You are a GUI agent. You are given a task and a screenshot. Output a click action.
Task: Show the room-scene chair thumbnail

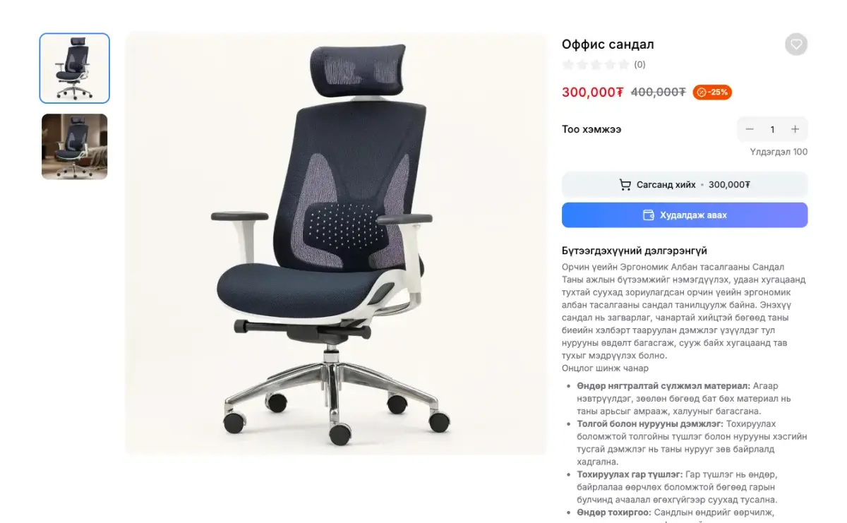(75, 147)
